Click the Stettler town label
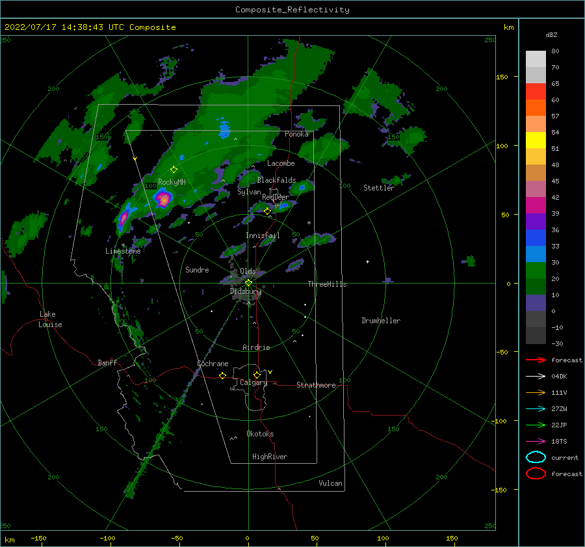The width and height of the screenshot is (585, 547). coord(379,188)
